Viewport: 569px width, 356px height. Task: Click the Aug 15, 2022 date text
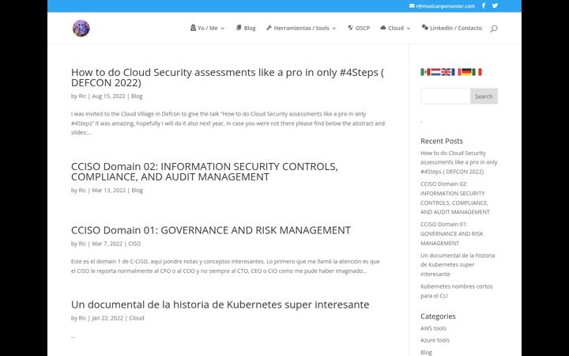coord(108,96)
